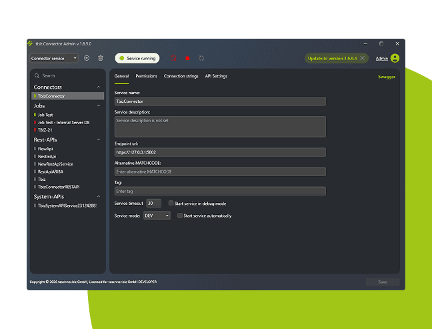Screen dimensions: 432x329
Task: Delete service using the trash icon
Action: click(x=101, y=58)
